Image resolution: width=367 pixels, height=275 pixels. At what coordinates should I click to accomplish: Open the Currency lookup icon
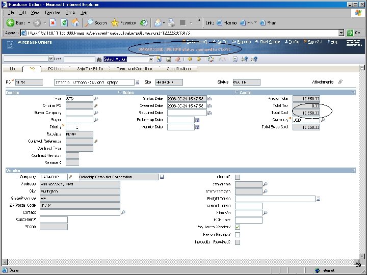[323, 120]
